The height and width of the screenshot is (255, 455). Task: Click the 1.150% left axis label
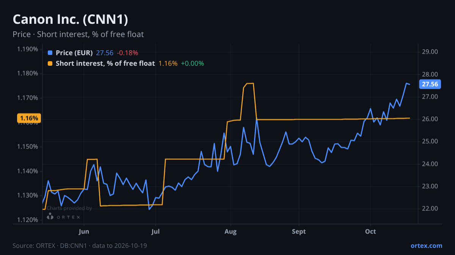coord(28,147)
